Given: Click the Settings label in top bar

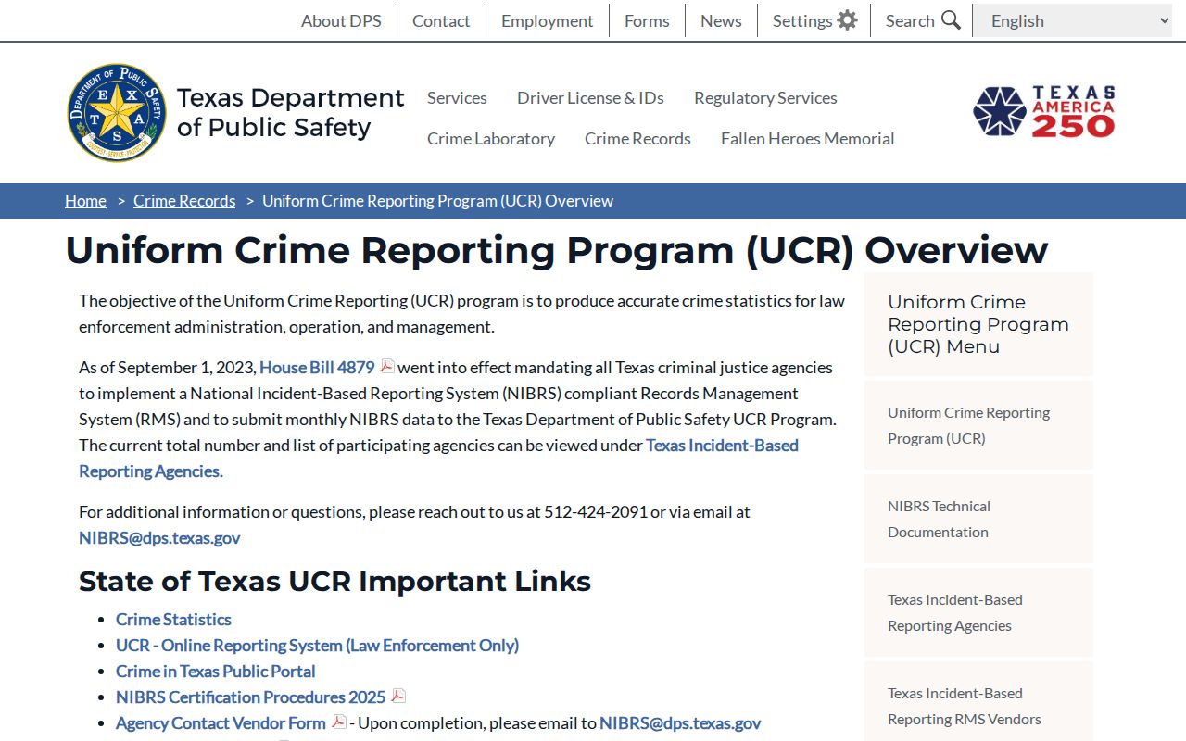Looking at the screenshot, I should [x=802, y=20].
